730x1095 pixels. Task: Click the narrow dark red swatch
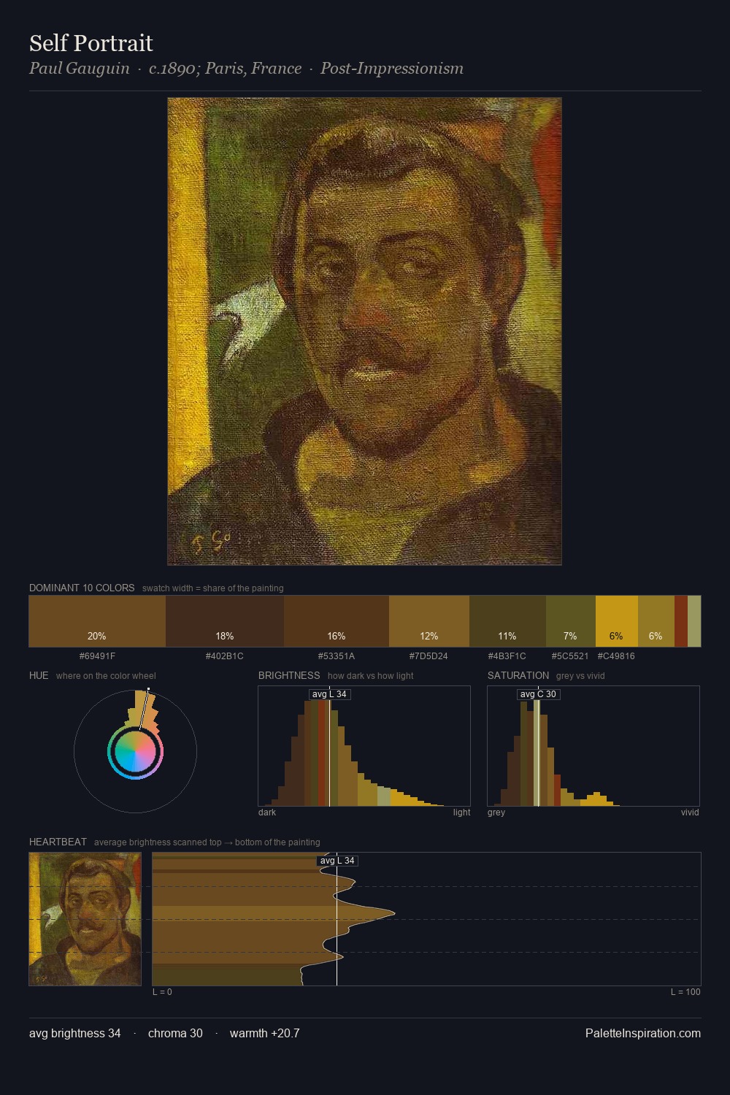(681, 621)
